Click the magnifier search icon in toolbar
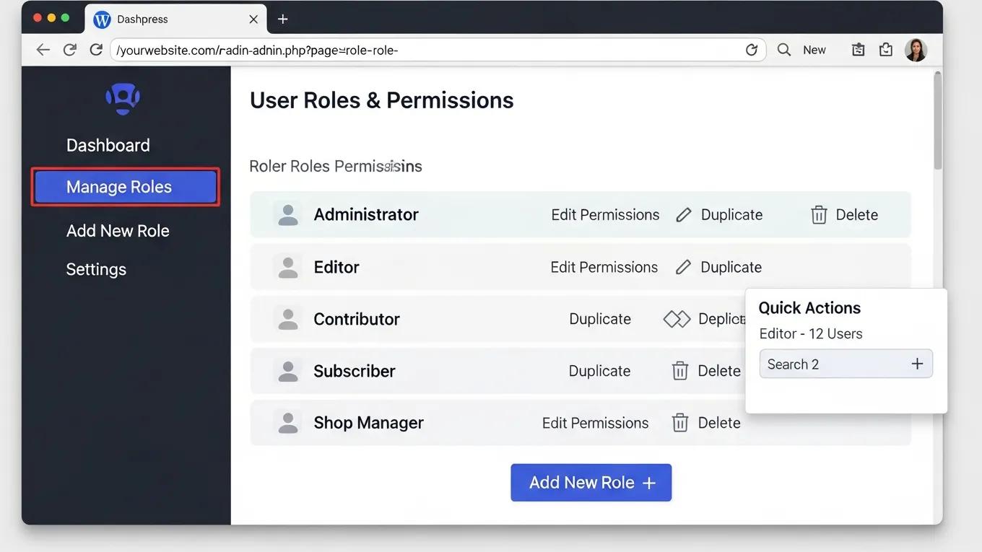Viewport: 982px width, 552px height. pyautogui.click(x=784, y=50)
